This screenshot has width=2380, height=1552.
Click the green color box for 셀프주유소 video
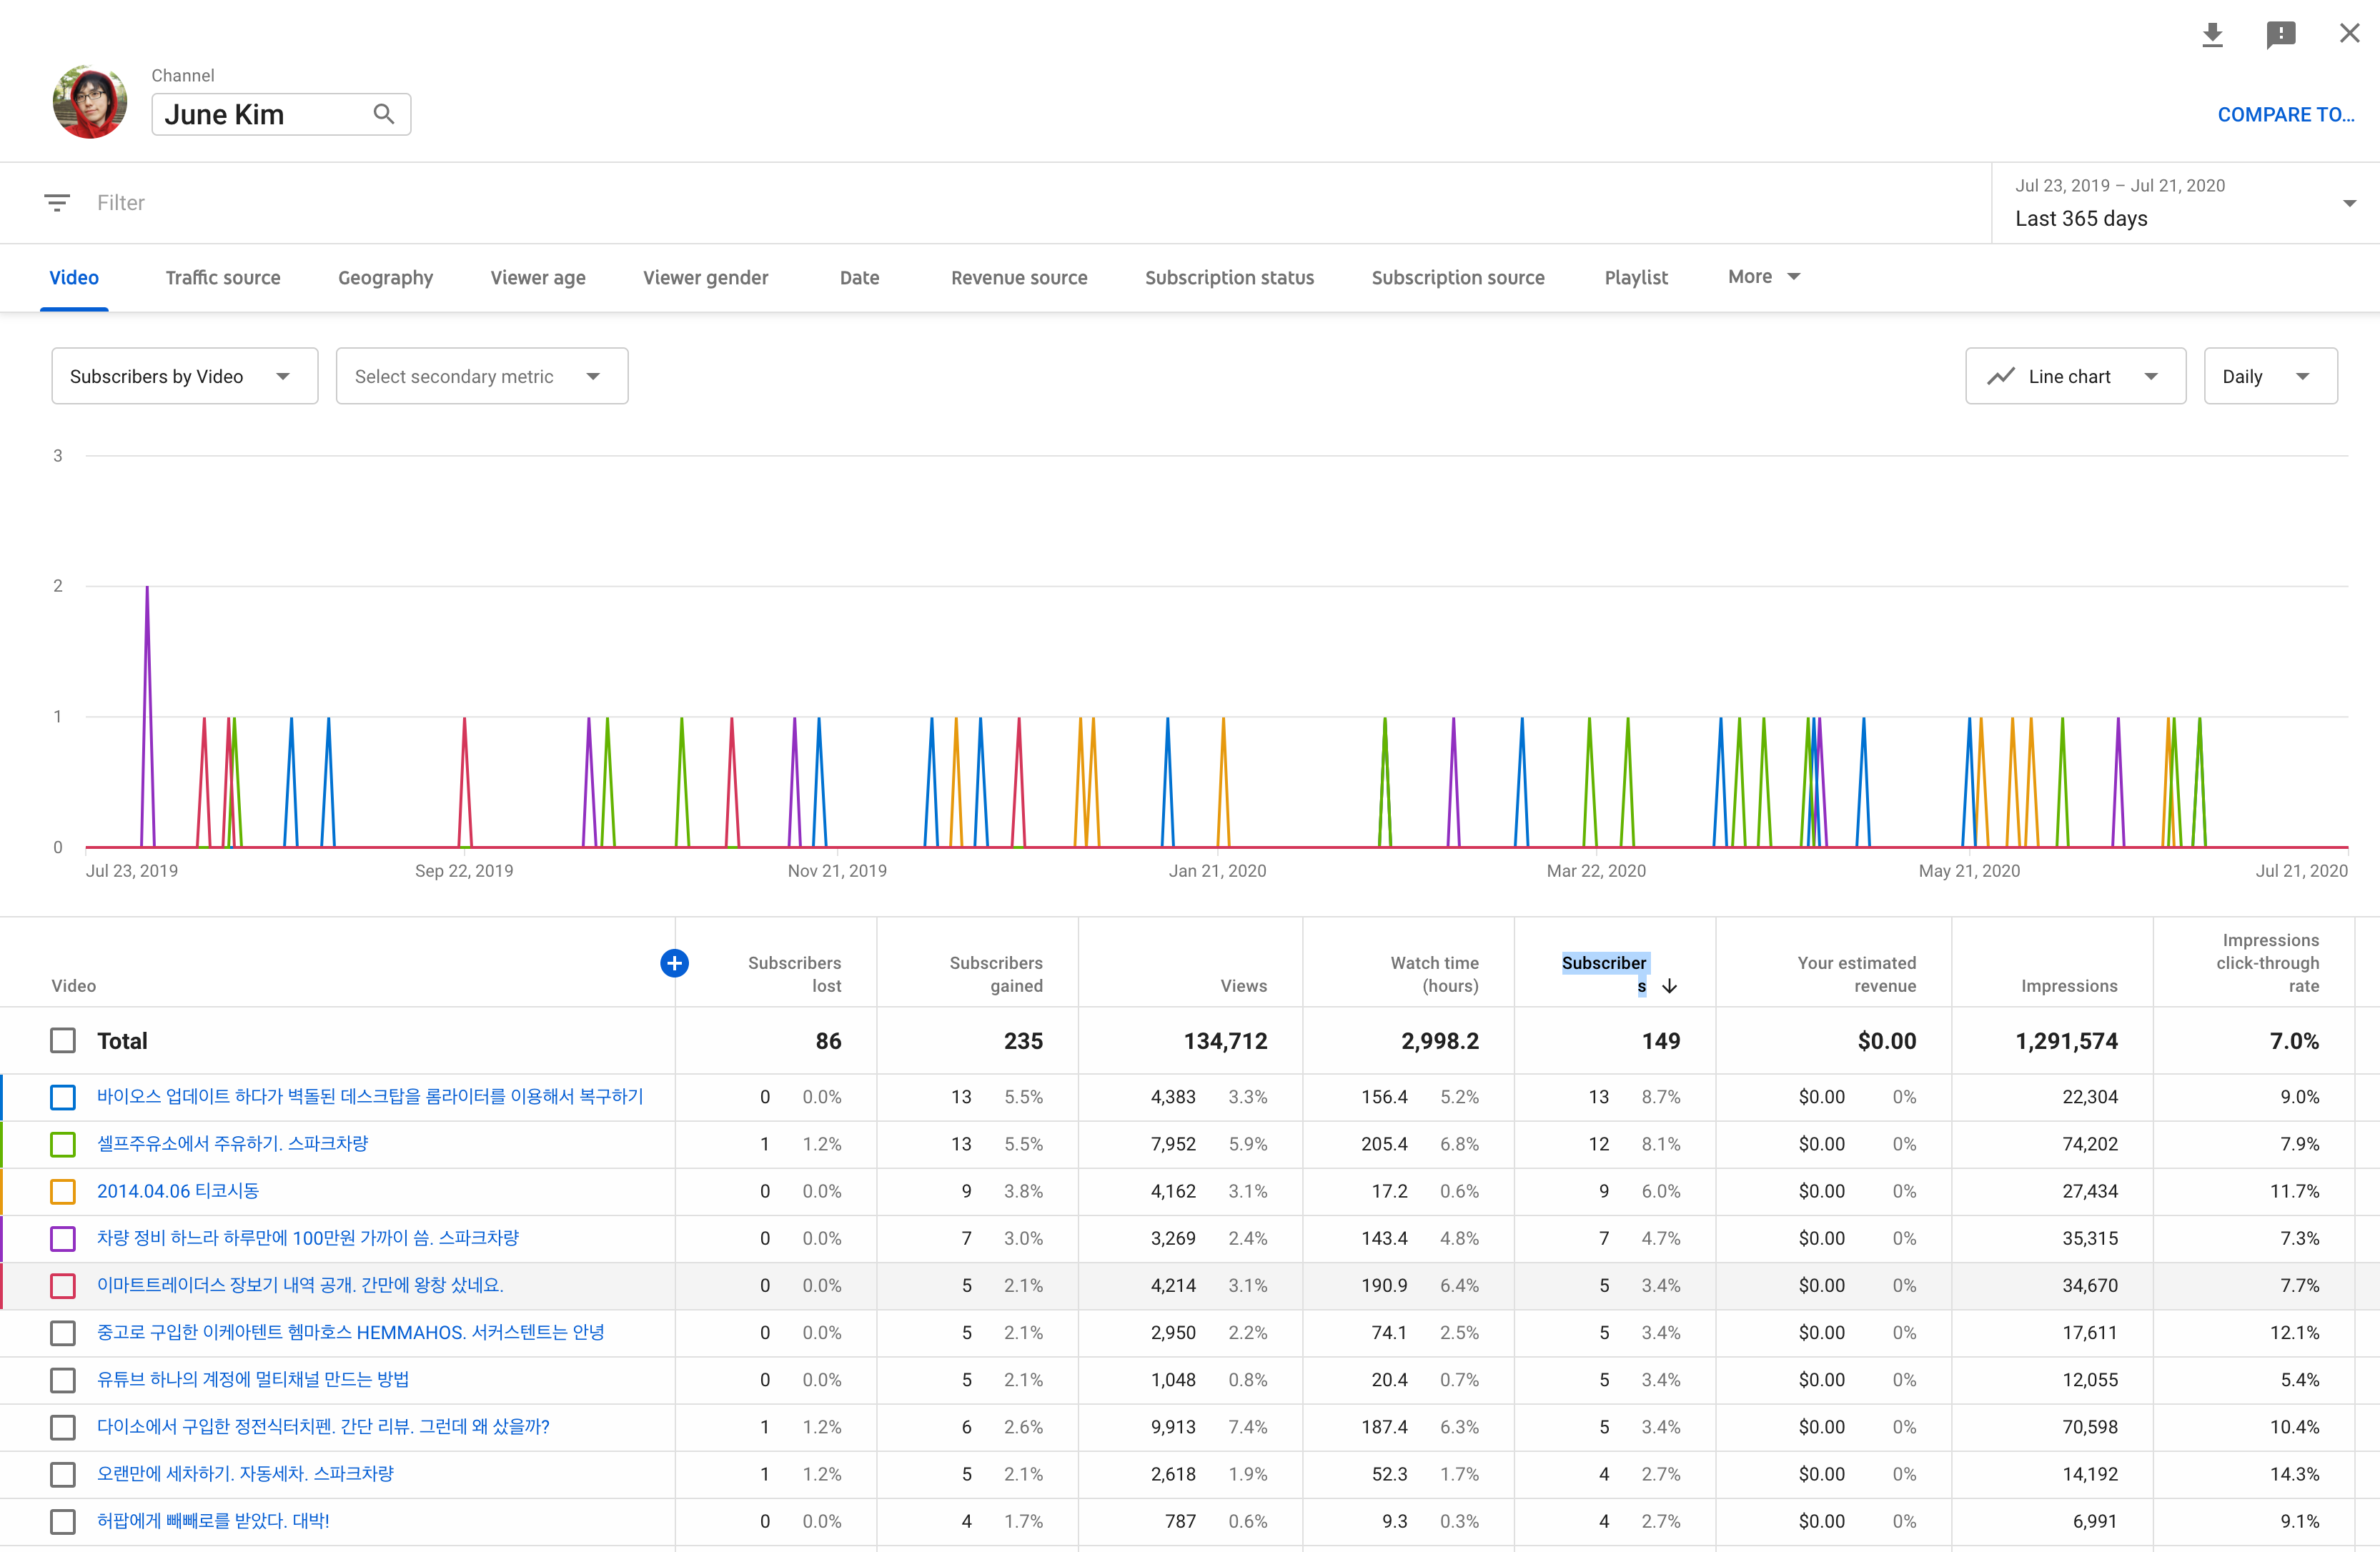click(63, 1145)
